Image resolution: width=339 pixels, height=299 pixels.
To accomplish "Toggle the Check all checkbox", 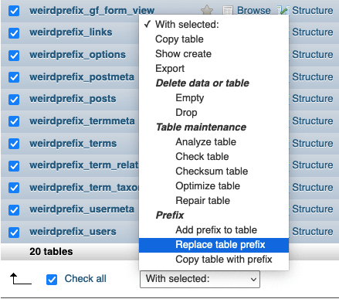I will coord(52,280).
